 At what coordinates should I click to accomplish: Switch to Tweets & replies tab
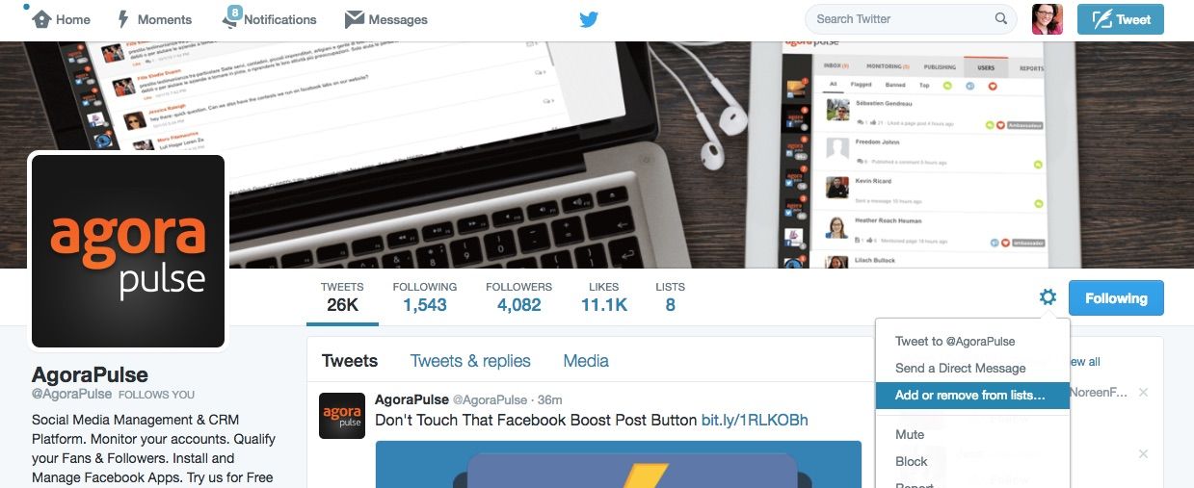(x=470, y=361)
